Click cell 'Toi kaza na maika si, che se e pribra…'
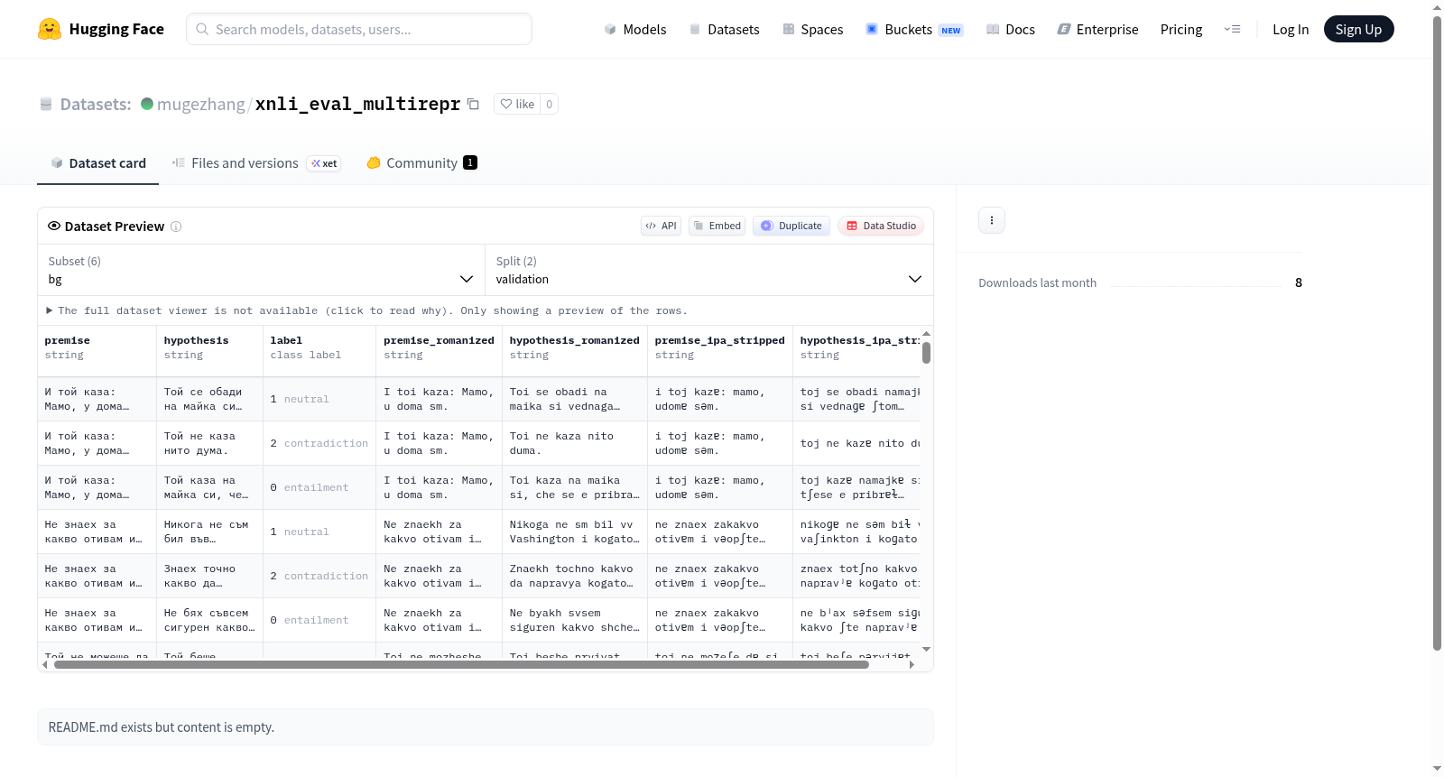The height and width of the screenshot is (777, 1444). click(x=575, y=487)
